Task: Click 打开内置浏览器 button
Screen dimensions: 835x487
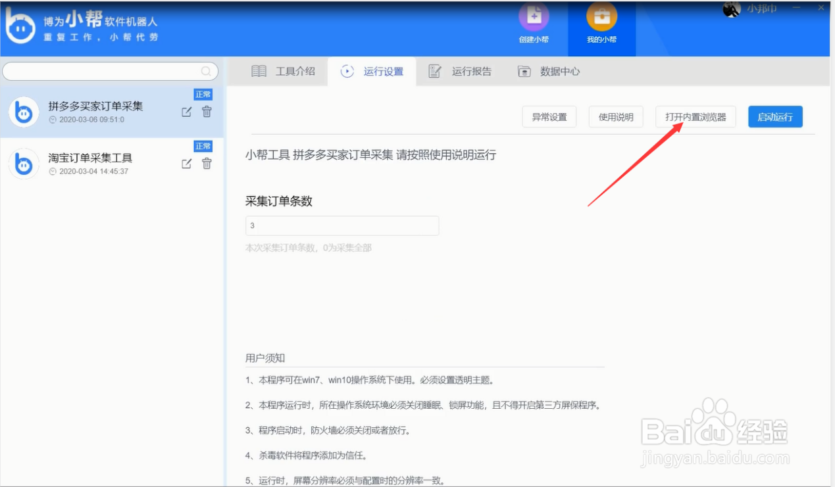Action: 696,117
